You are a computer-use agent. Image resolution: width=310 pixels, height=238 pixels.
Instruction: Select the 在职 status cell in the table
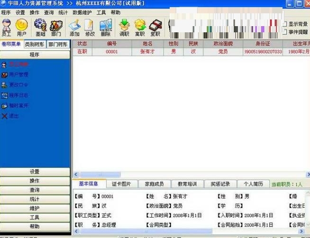pos(82,52)
